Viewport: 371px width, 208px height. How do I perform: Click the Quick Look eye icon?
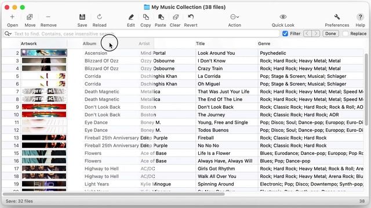[x=283, y=17]
